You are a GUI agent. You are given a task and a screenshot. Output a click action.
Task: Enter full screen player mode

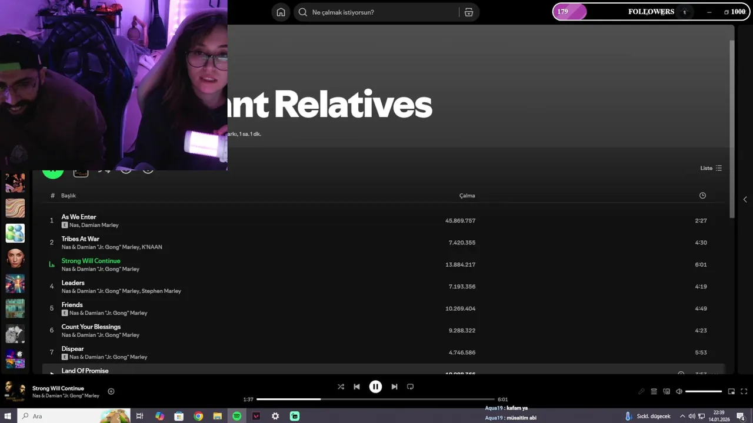pyautogui.click(x=744, y=391)
